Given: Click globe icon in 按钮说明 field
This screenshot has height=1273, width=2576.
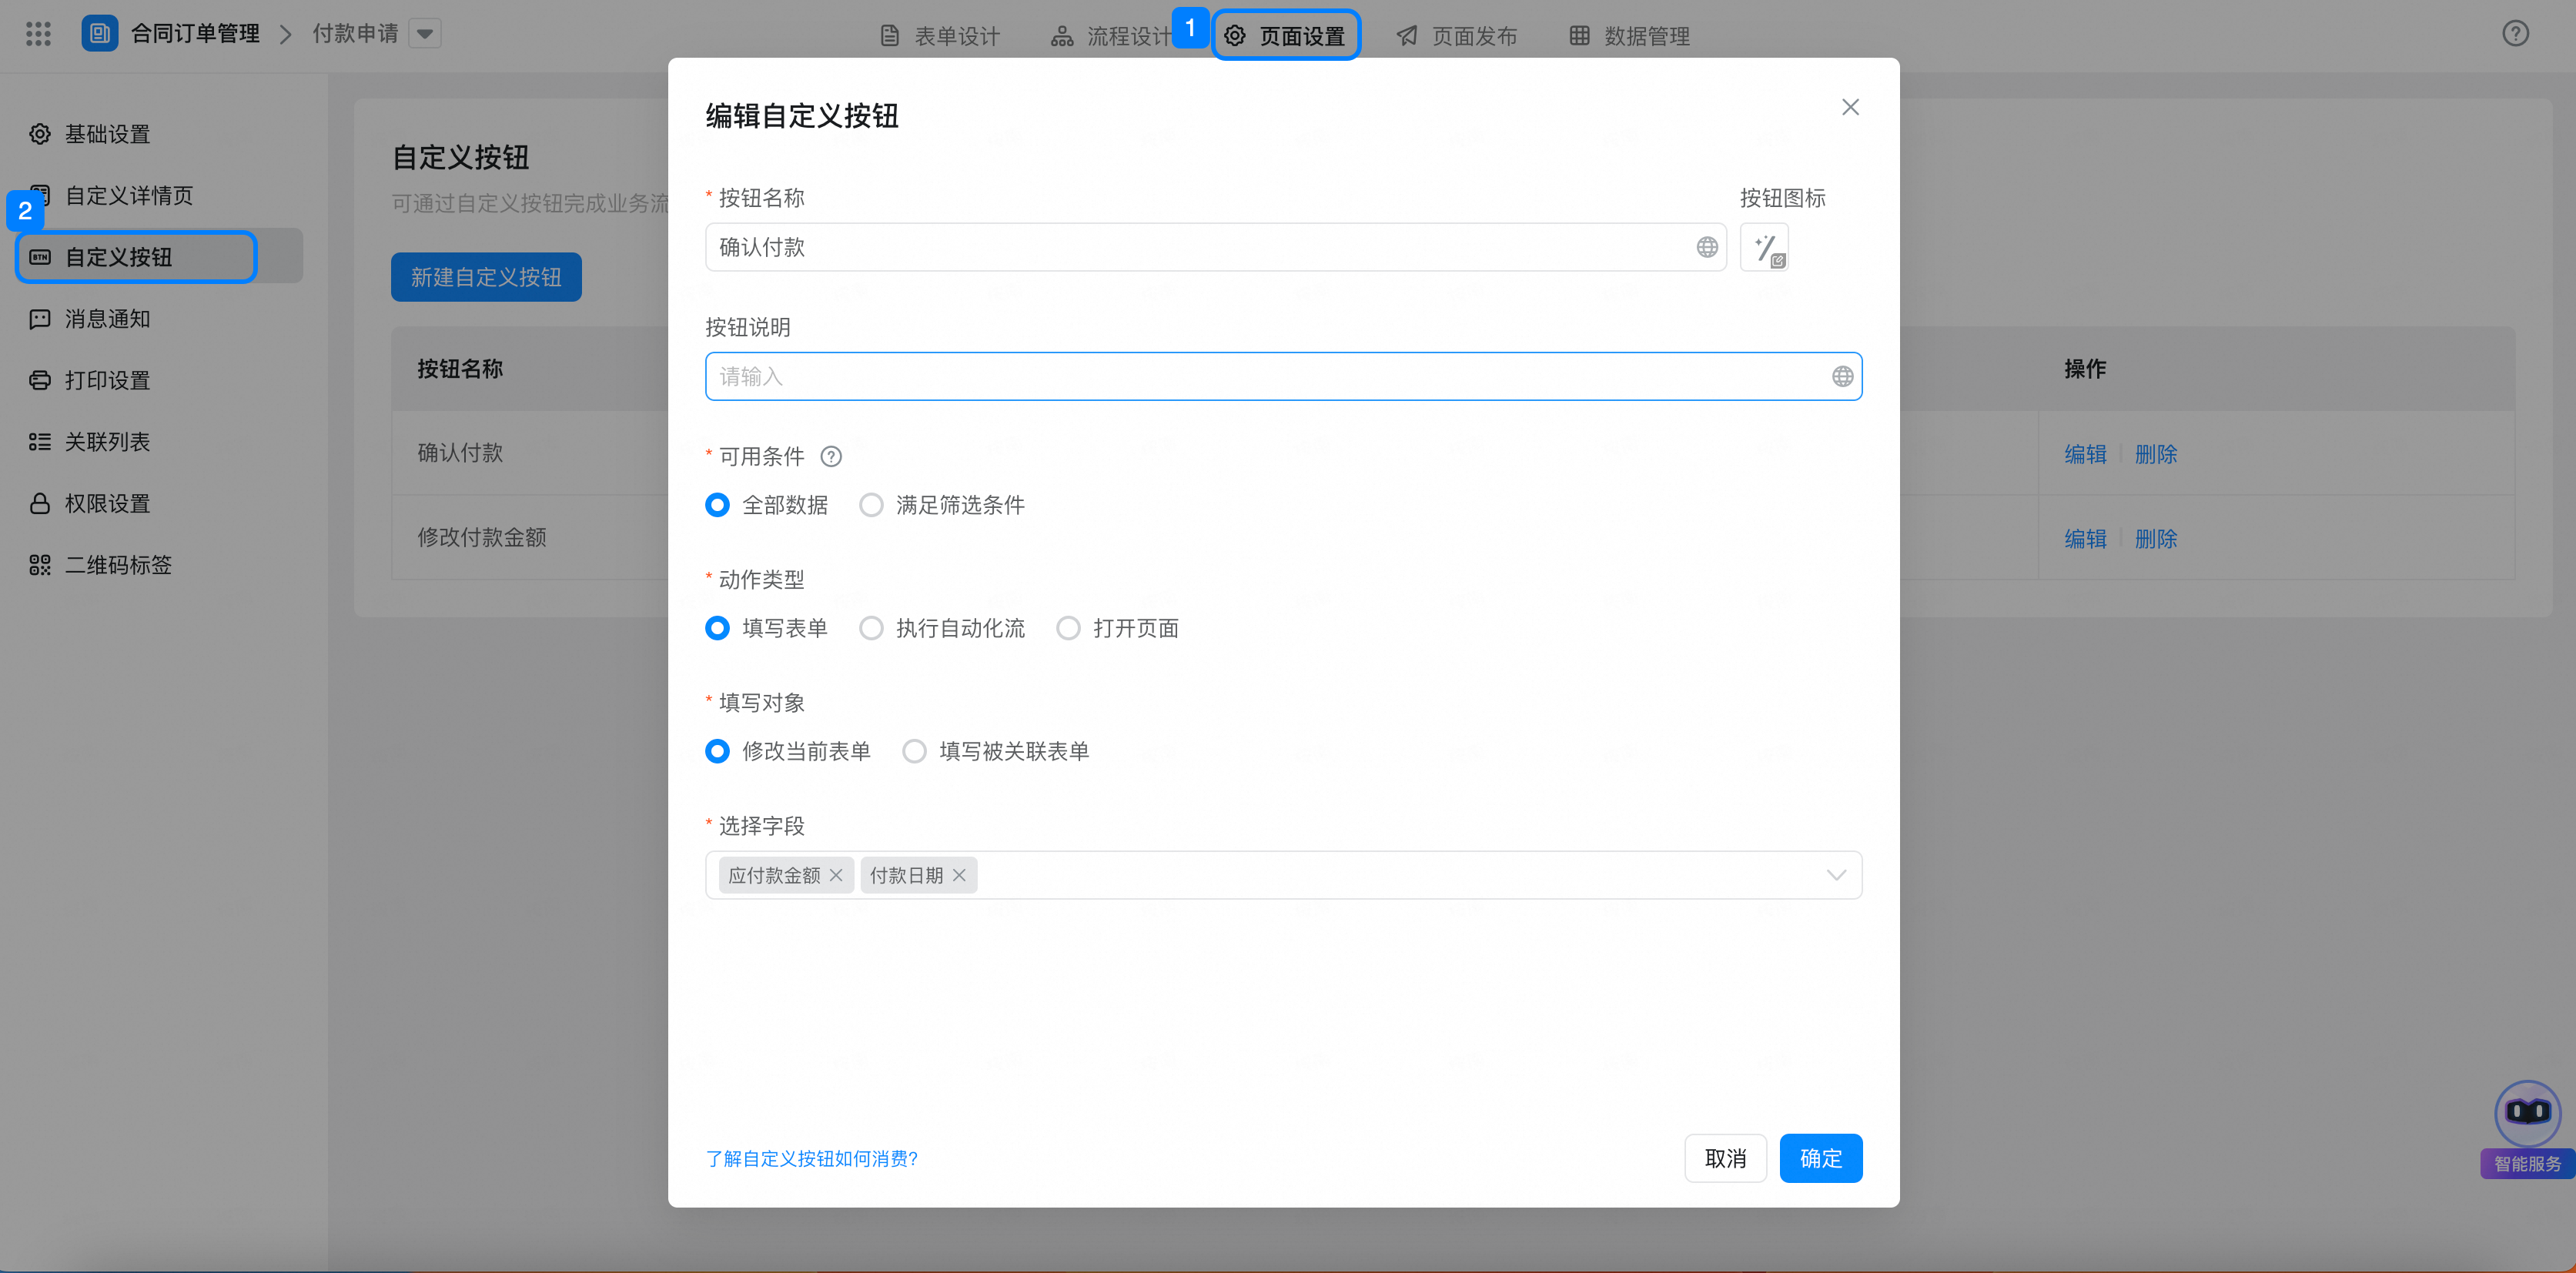Looking at the screenshot, I should click(1842, 377).
